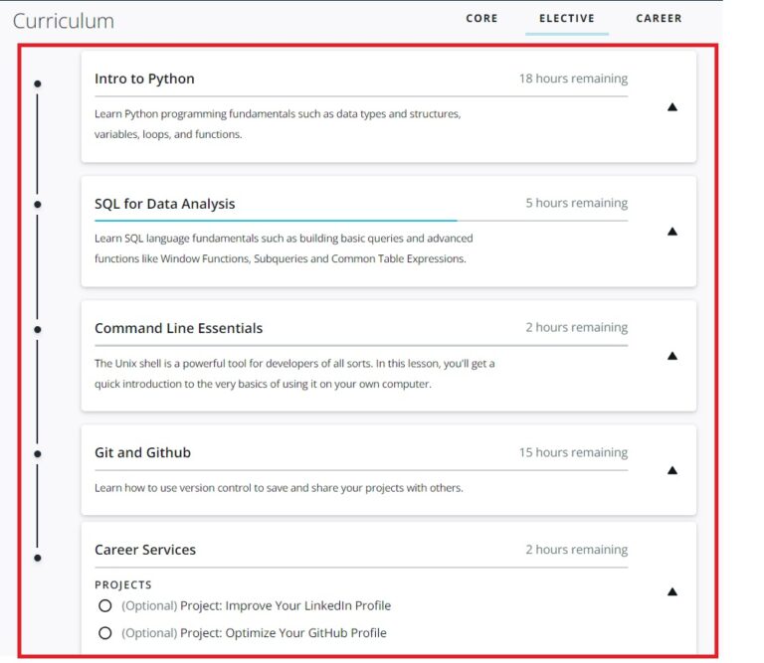
Task: Select the Elective tab
Action: click(567, 18)
